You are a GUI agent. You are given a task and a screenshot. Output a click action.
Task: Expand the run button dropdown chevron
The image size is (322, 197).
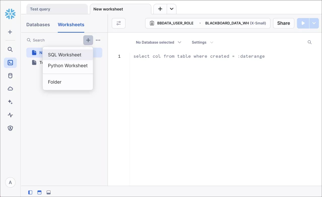pyautogui.click(x=314, y=23)
